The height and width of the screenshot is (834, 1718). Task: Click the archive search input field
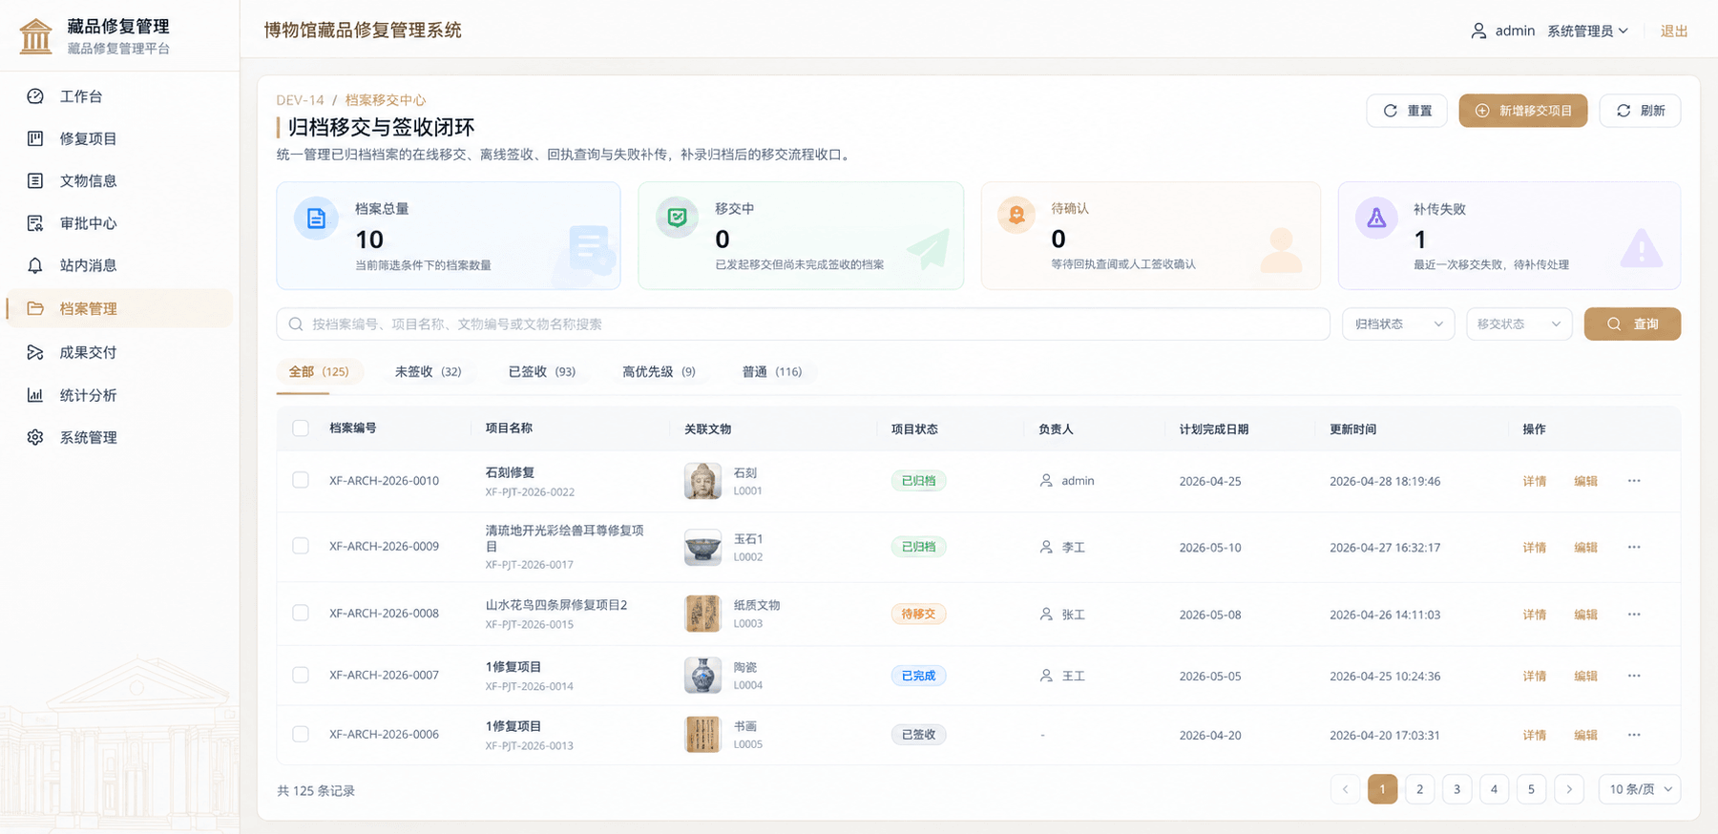click(803, 324)
